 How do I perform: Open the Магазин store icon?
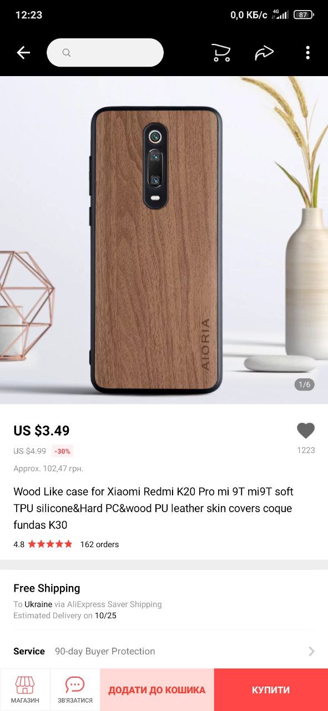(25, 689)
